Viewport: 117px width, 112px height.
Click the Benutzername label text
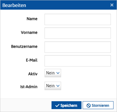[24, 46]
